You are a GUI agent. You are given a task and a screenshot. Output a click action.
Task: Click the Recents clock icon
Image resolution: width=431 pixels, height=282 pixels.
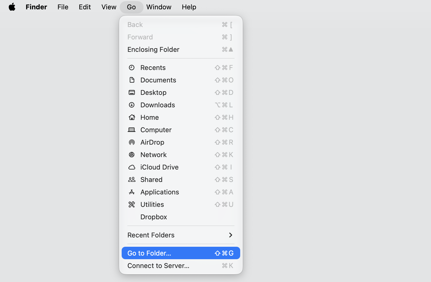tap(132, 68)
